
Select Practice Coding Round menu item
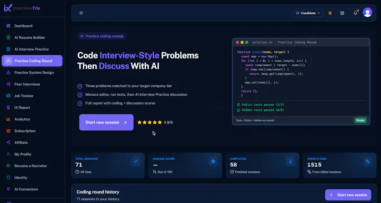pyautogui.click(x=32, y=61)
